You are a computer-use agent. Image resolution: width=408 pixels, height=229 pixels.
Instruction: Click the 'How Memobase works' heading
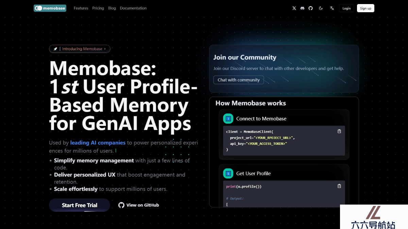[x=251, y=103]
